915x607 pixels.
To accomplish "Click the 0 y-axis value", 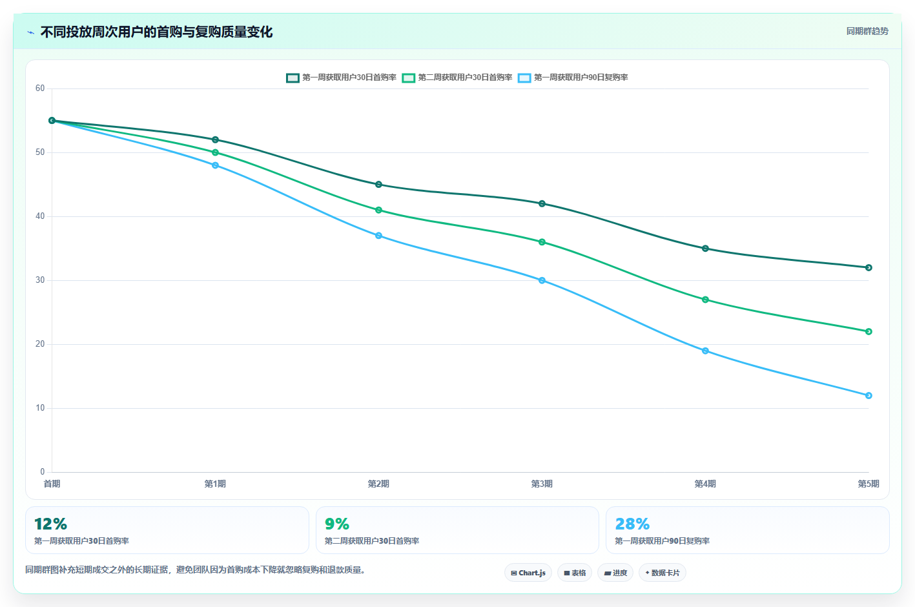I will pyautogui.click(x=43, y=472).
